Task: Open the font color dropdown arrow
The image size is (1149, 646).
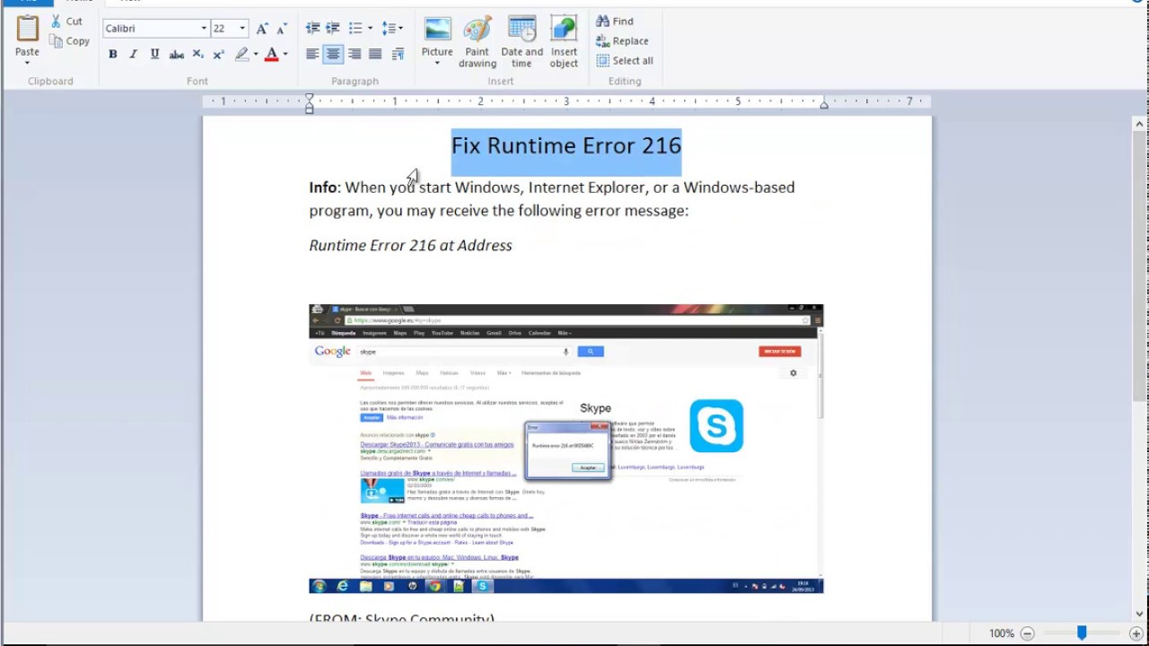Action: point(285,55)
